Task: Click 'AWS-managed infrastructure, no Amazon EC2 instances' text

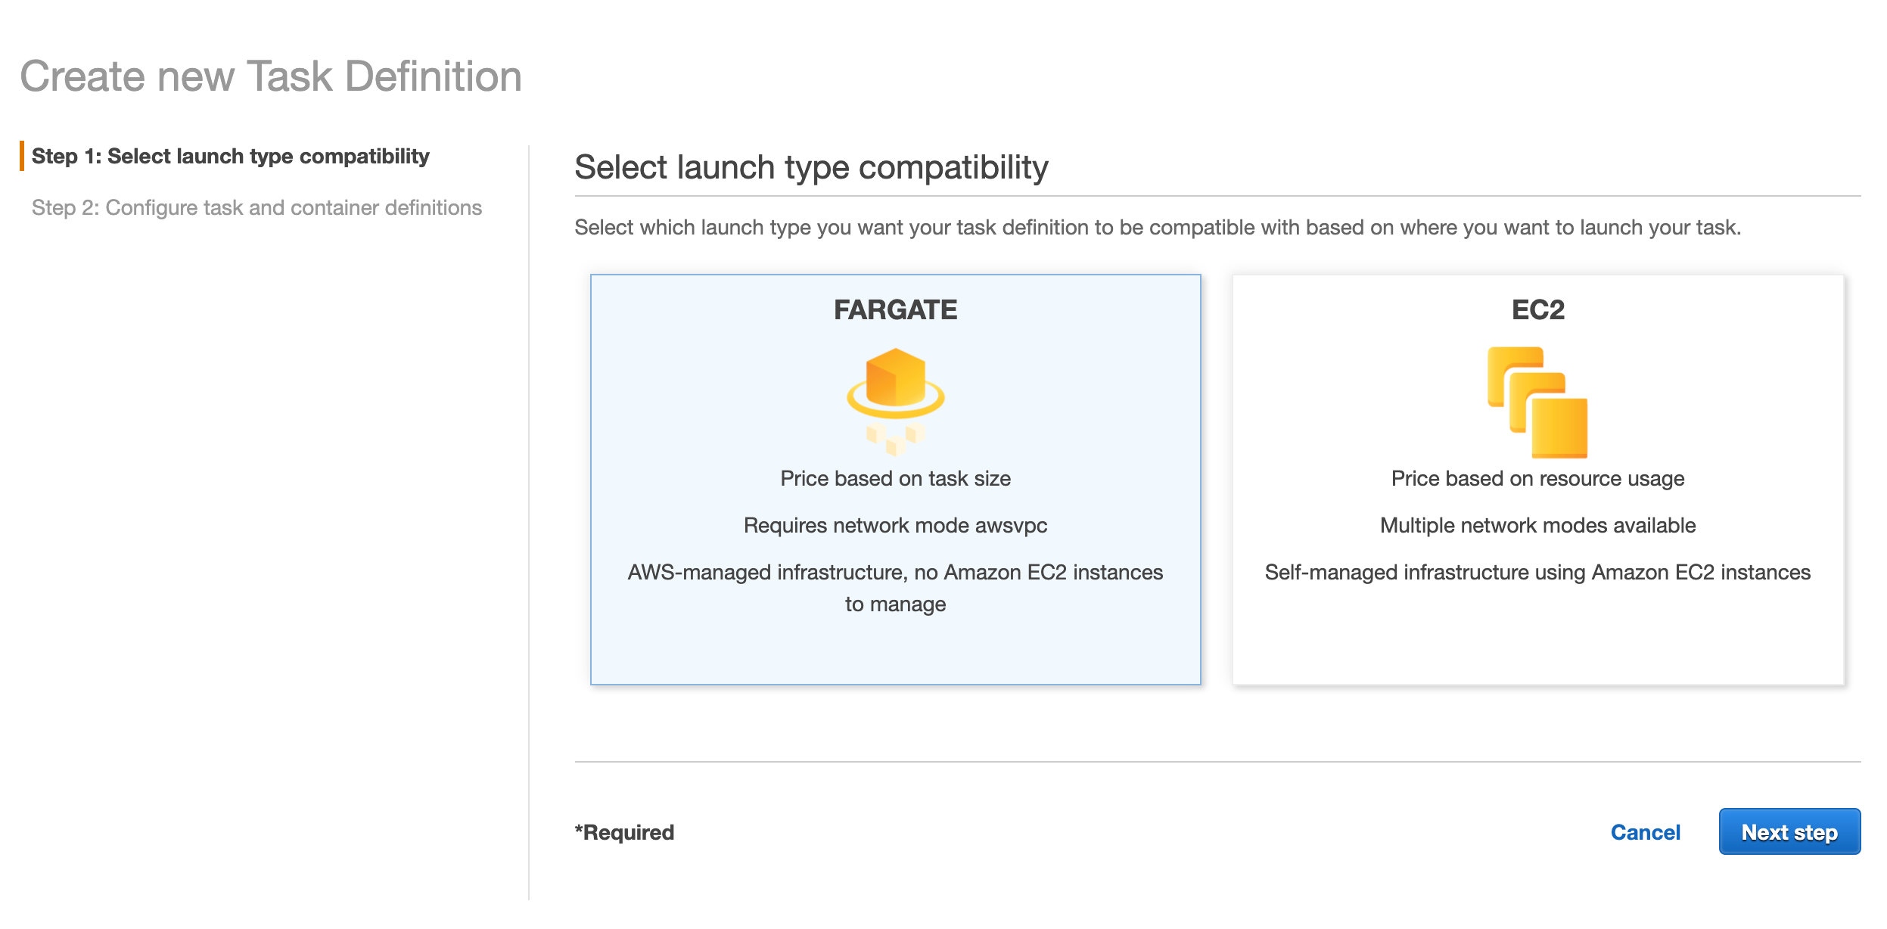Action: [x=895, y=572]
